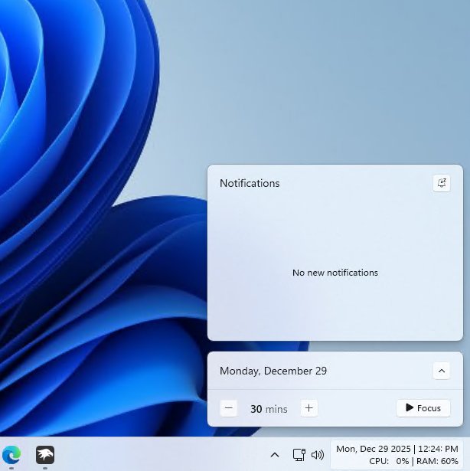Toggle the do not disturb bell icon
The height and width of the screenshot is (471, 470).
[x=441, y=183]
